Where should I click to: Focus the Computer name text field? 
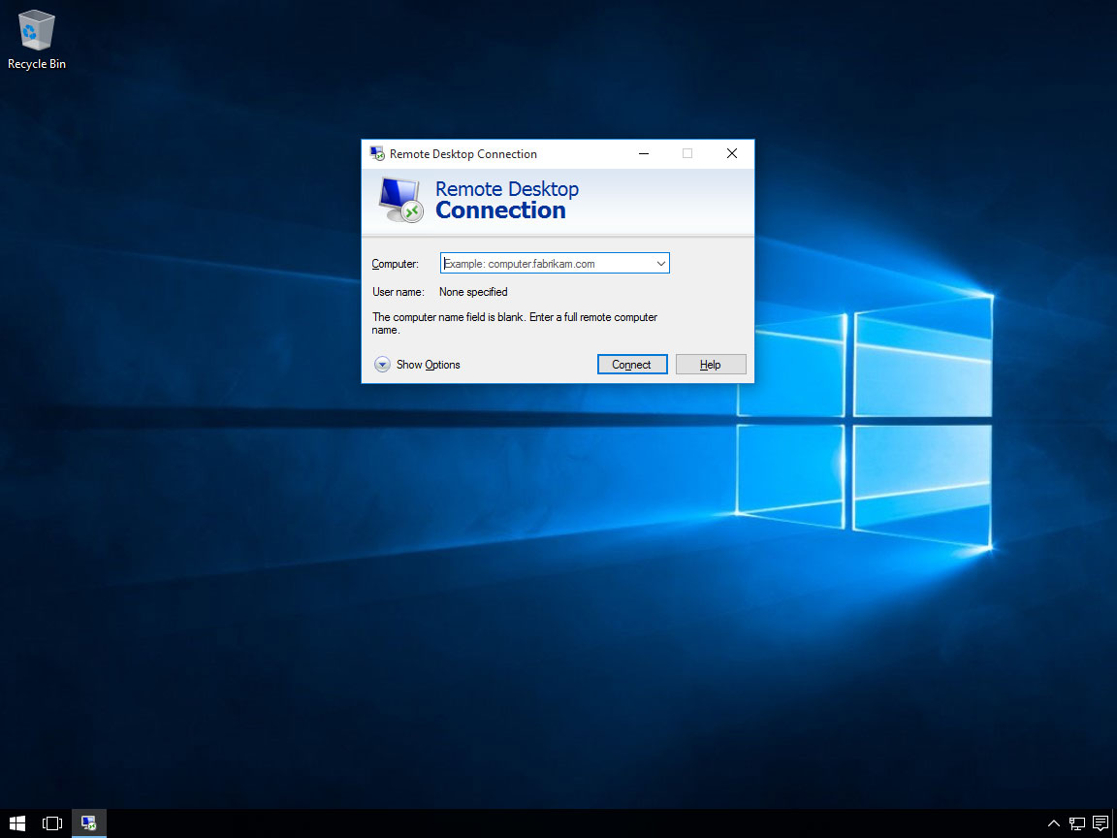tap(546, 263)
